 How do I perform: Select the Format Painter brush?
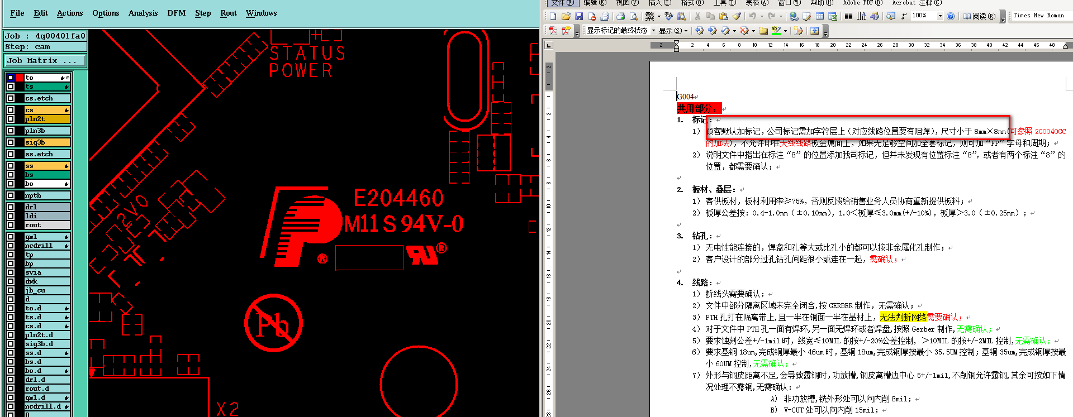(737, 16)
